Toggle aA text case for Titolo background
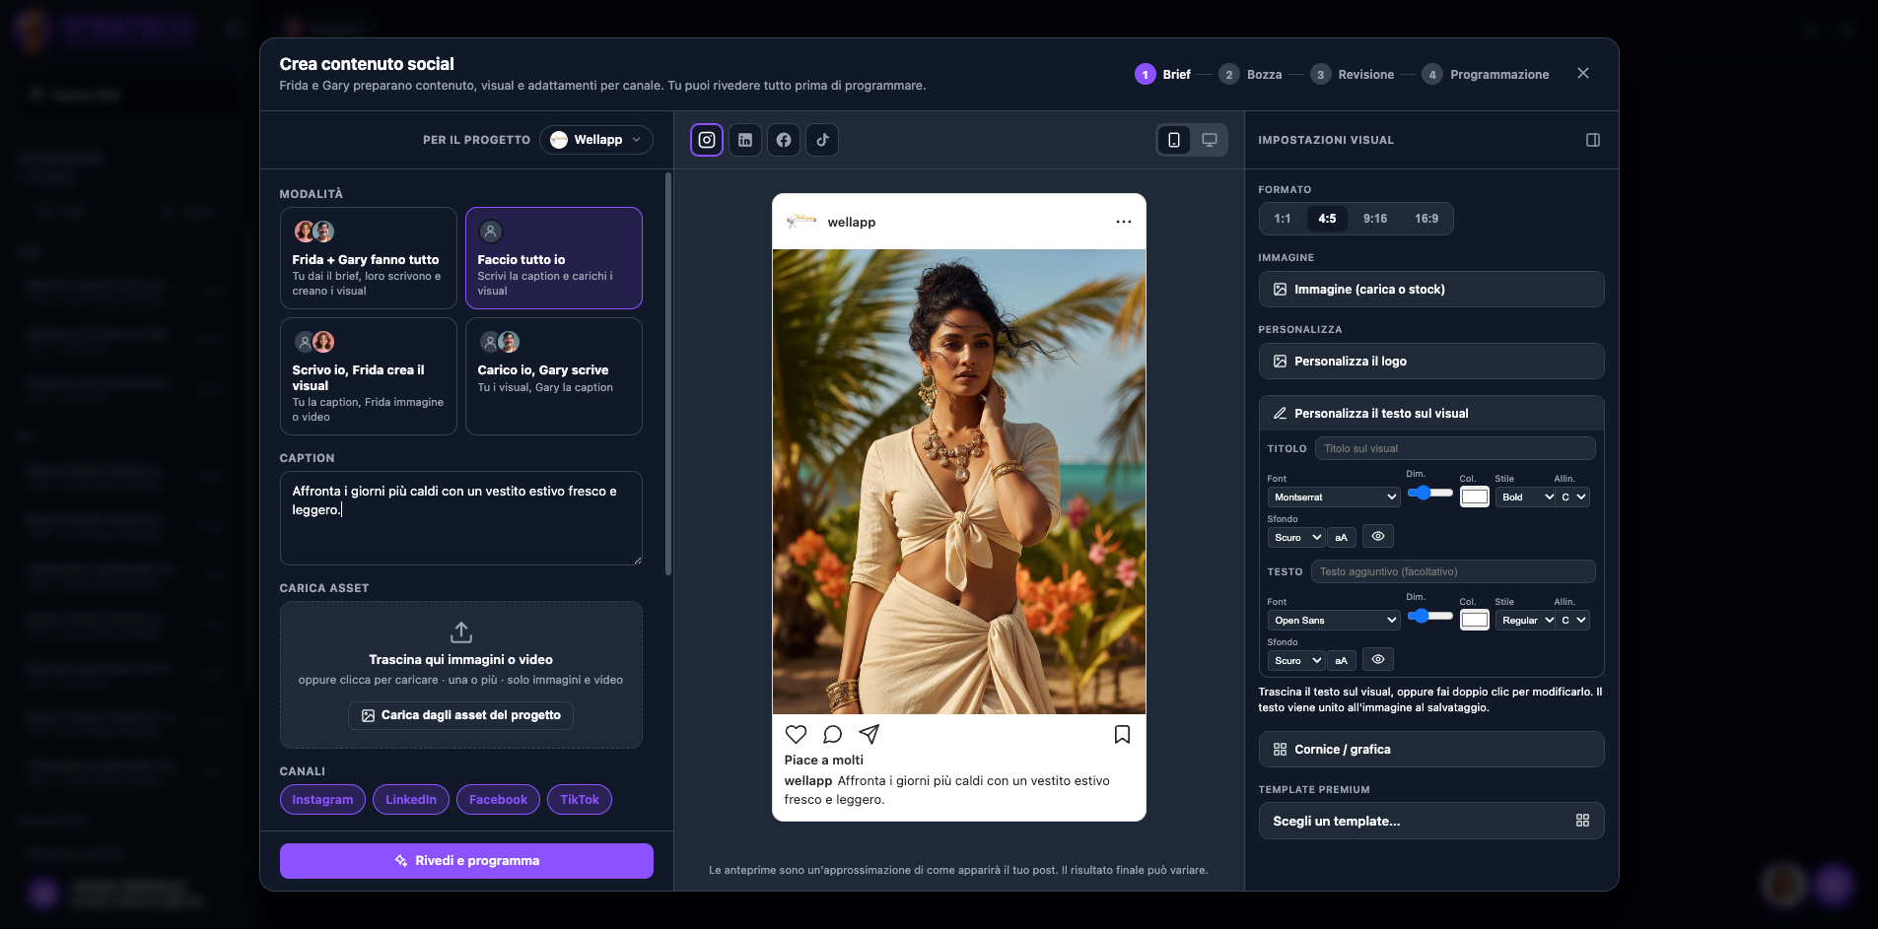Screen dimensions: 1878x929 [1341, 537]
